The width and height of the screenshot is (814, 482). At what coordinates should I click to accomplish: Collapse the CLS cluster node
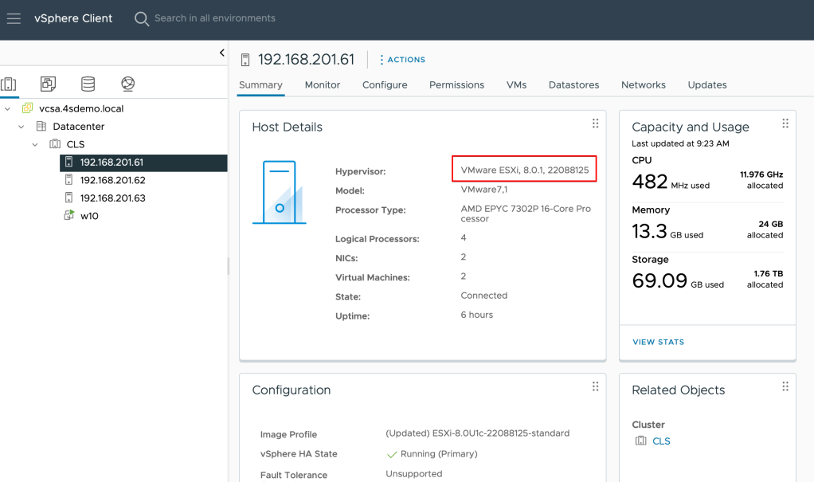35,144
